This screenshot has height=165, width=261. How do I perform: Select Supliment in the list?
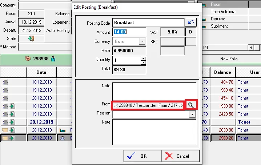[x=219, y=26]
